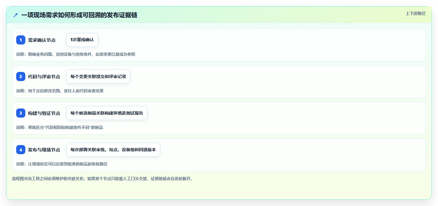This screenshot has height=206, width=438.
Task: Click the 构建与验证节点 heading
Action: tap(44, 113)
